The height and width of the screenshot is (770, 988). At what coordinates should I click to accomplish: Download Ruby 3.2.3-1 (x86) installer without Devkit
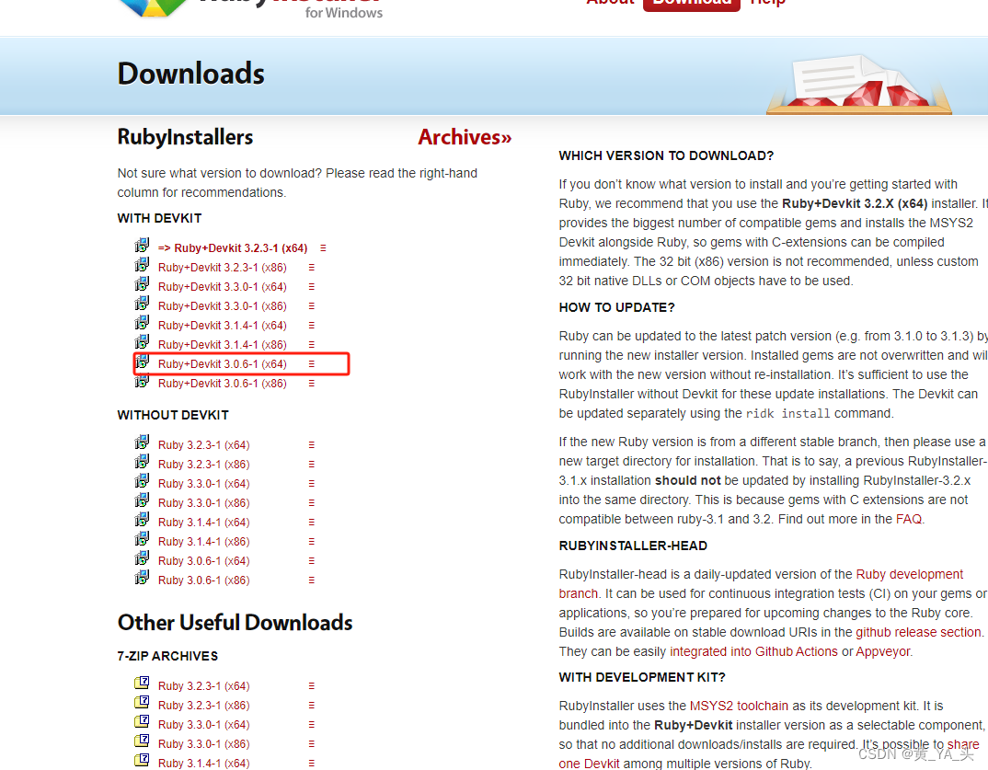pos(203,465)
